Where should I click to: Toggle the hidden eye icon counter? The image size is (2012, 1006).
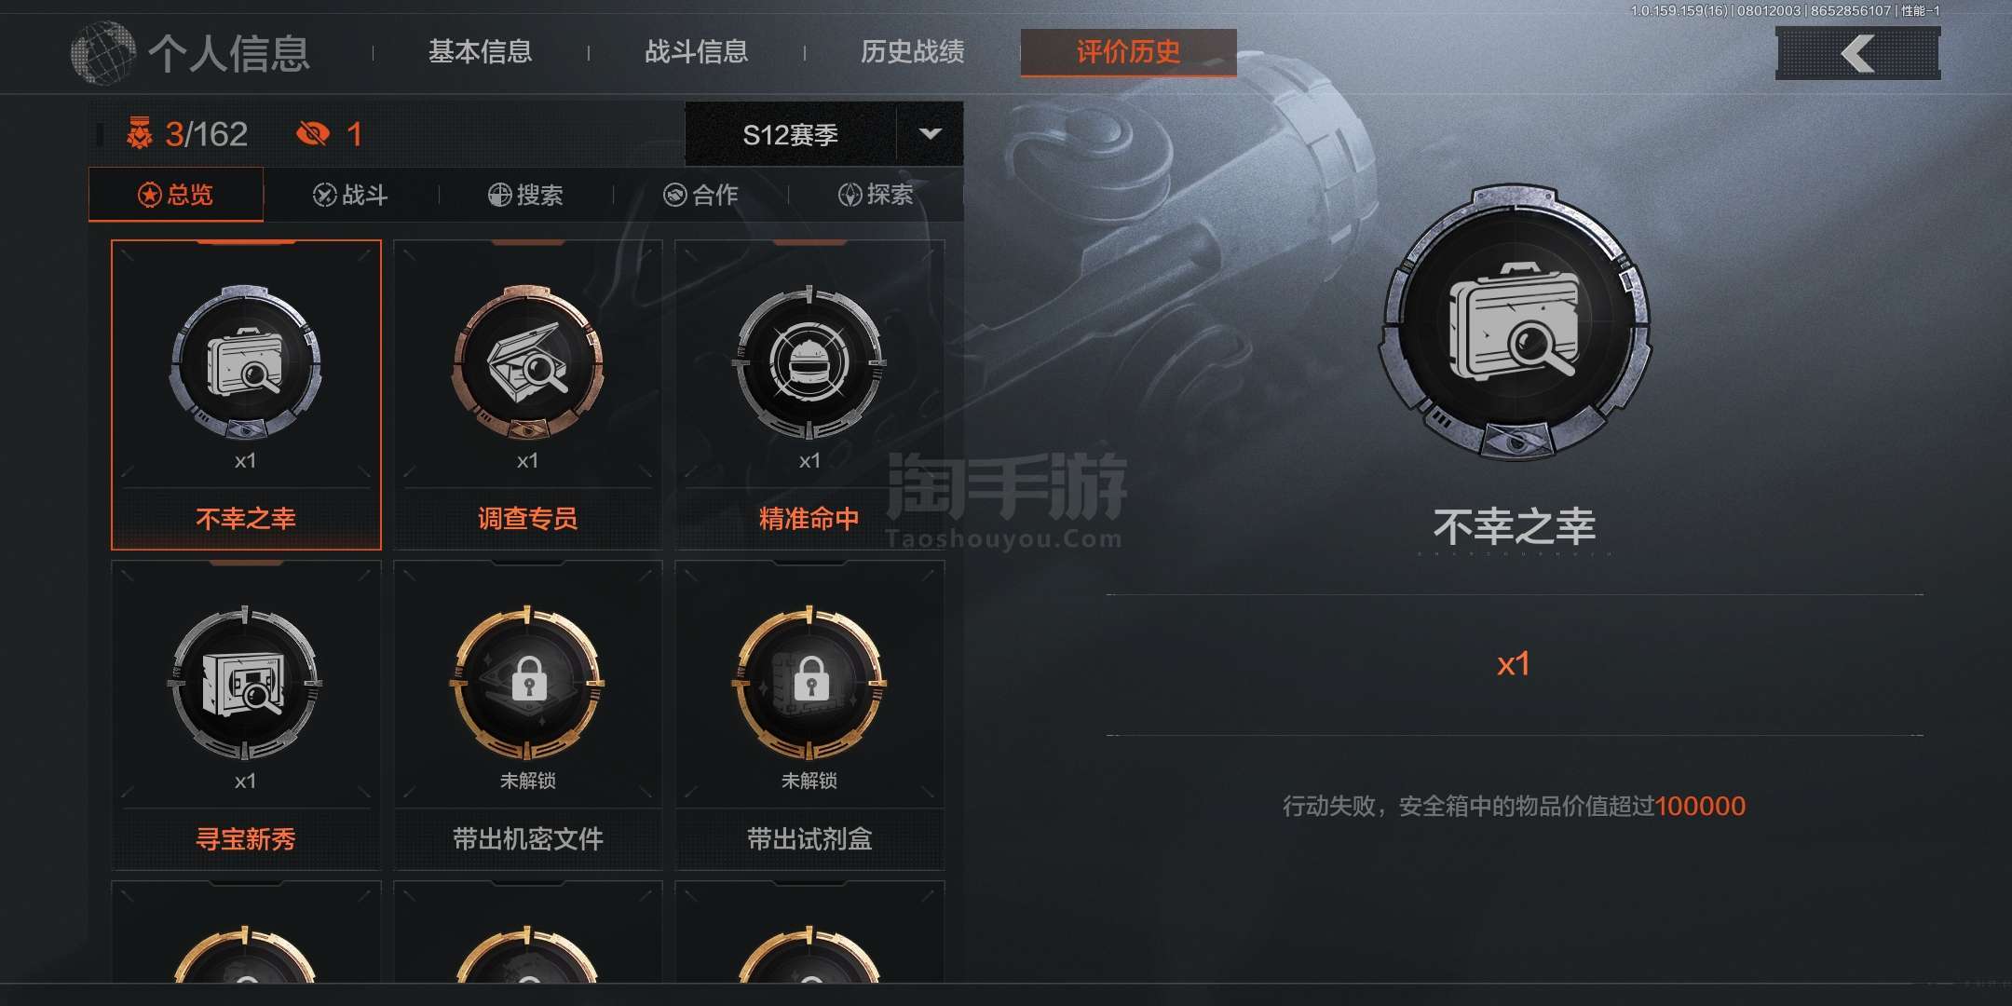[x=313, y=134]
